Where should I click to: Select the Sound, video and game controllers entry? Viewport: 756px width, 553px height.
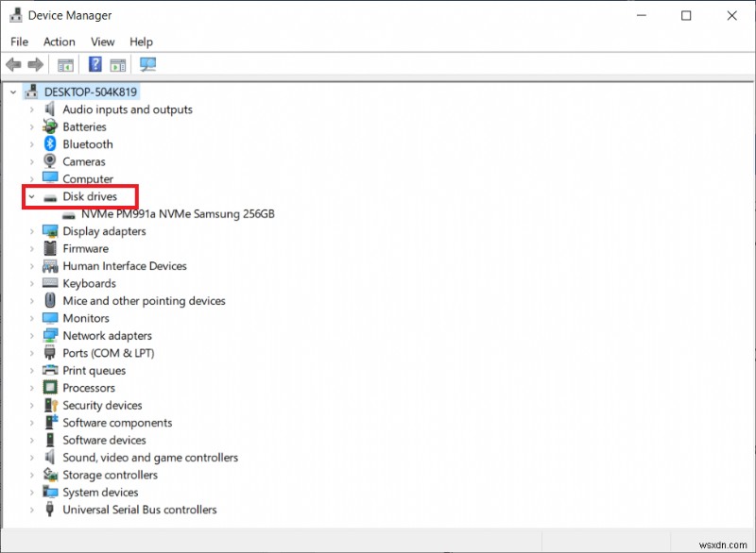[x=151, y=457]
